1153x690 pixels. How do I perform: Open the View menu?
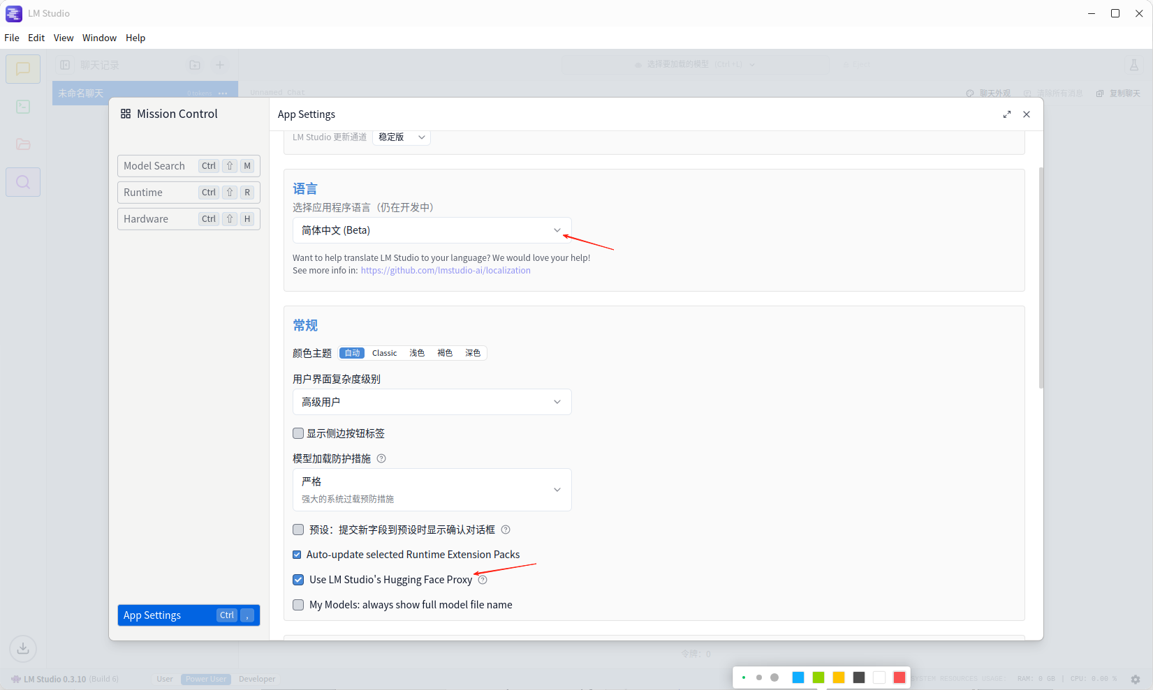[x=64, y=38]
